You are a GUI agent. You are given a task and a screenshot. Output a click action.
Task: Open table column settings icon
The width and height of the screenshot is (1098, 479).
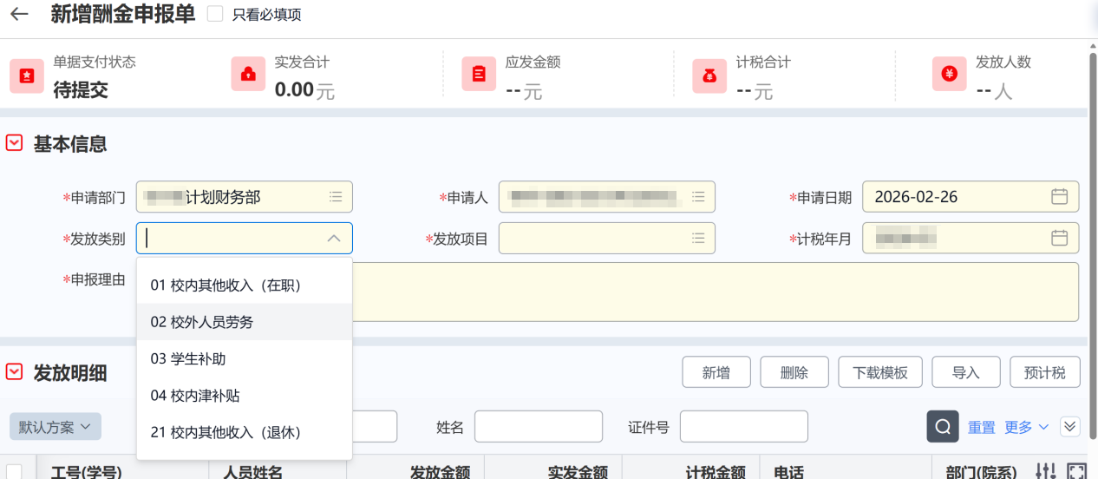pos(1047,471)
